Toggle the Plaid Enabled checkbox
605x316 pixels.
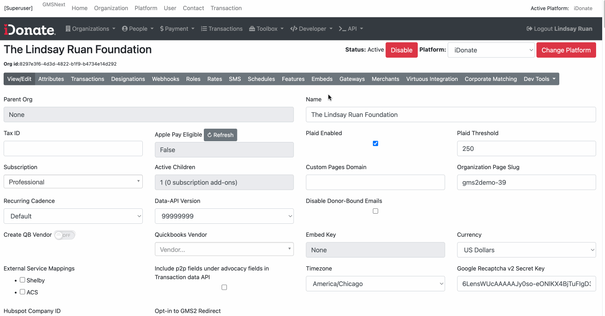pyautogui.click(x=375, y=143)
